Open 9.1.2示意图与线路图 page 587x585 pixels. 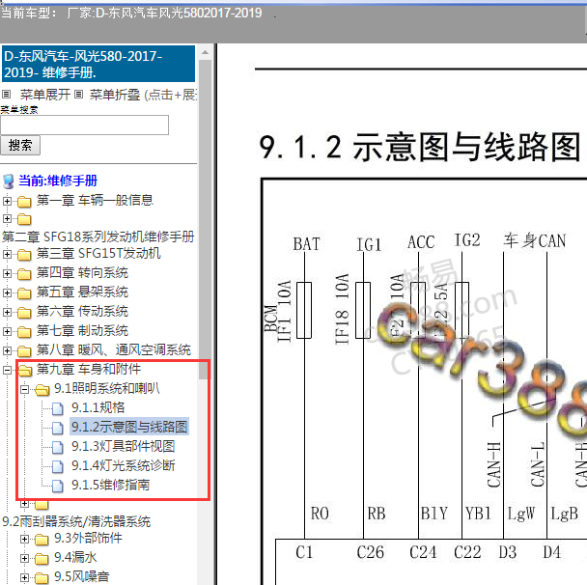click(x=129, y=427)
